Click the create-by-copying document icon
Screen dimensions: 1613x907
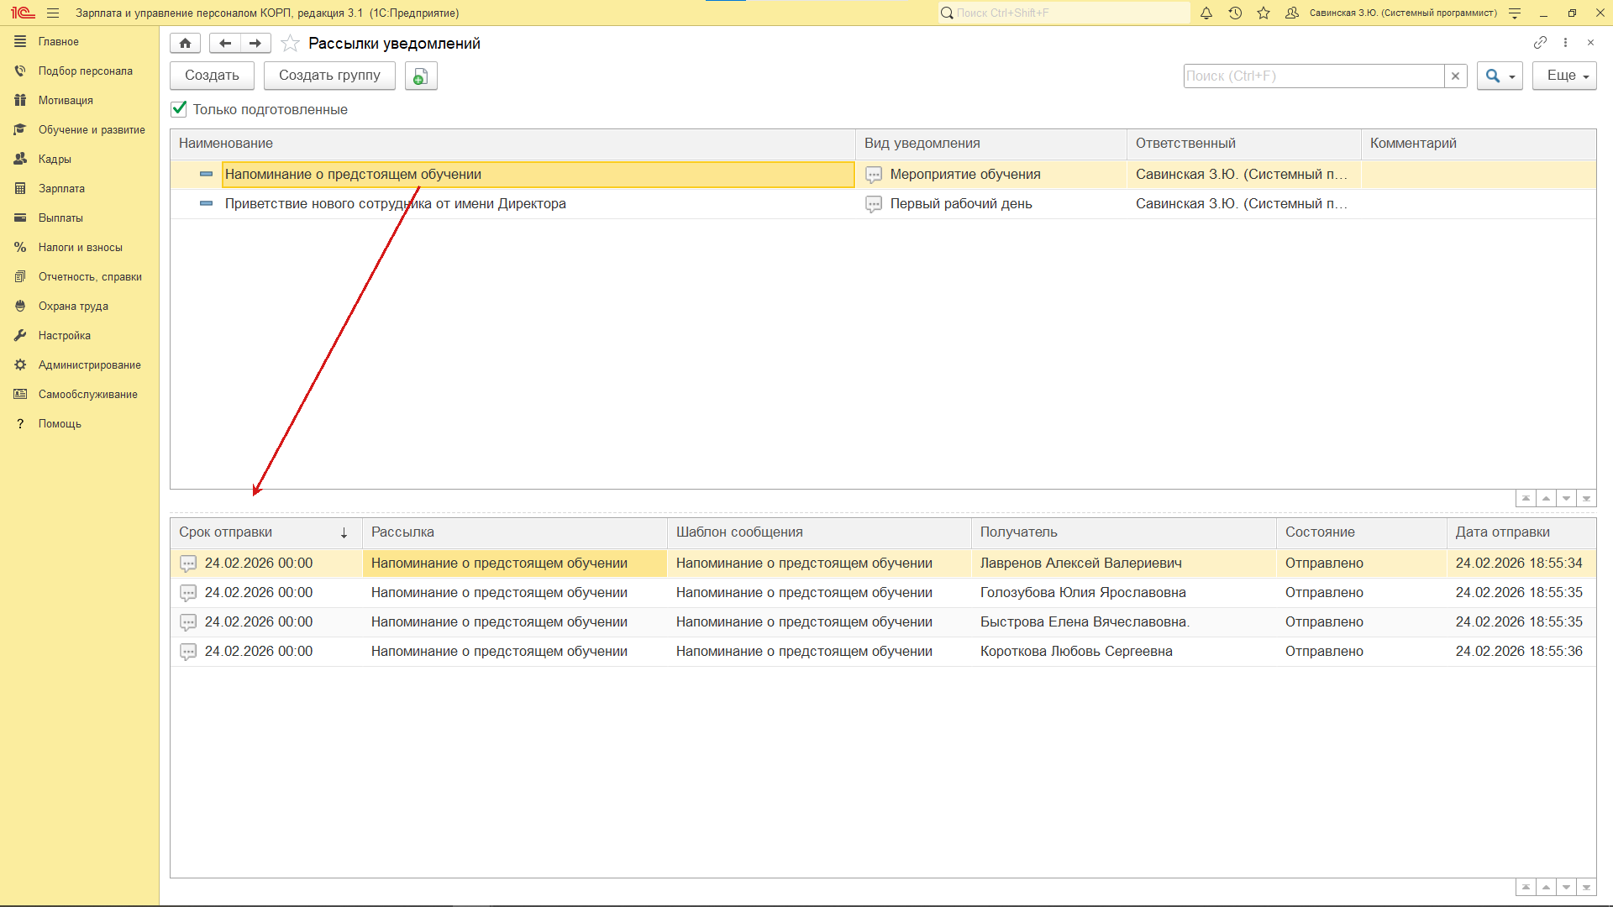421,76
